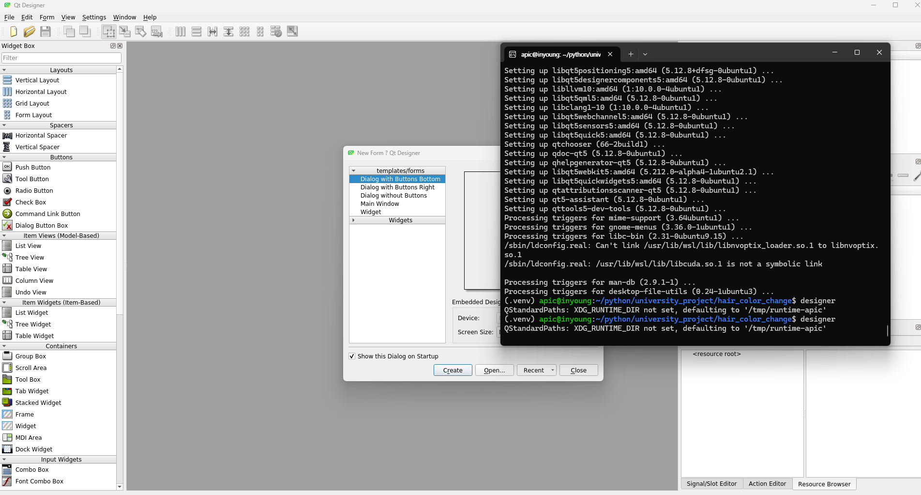Click the Send to Back toolbar icon
Viewport: 921px width, 495px height.
69,31
